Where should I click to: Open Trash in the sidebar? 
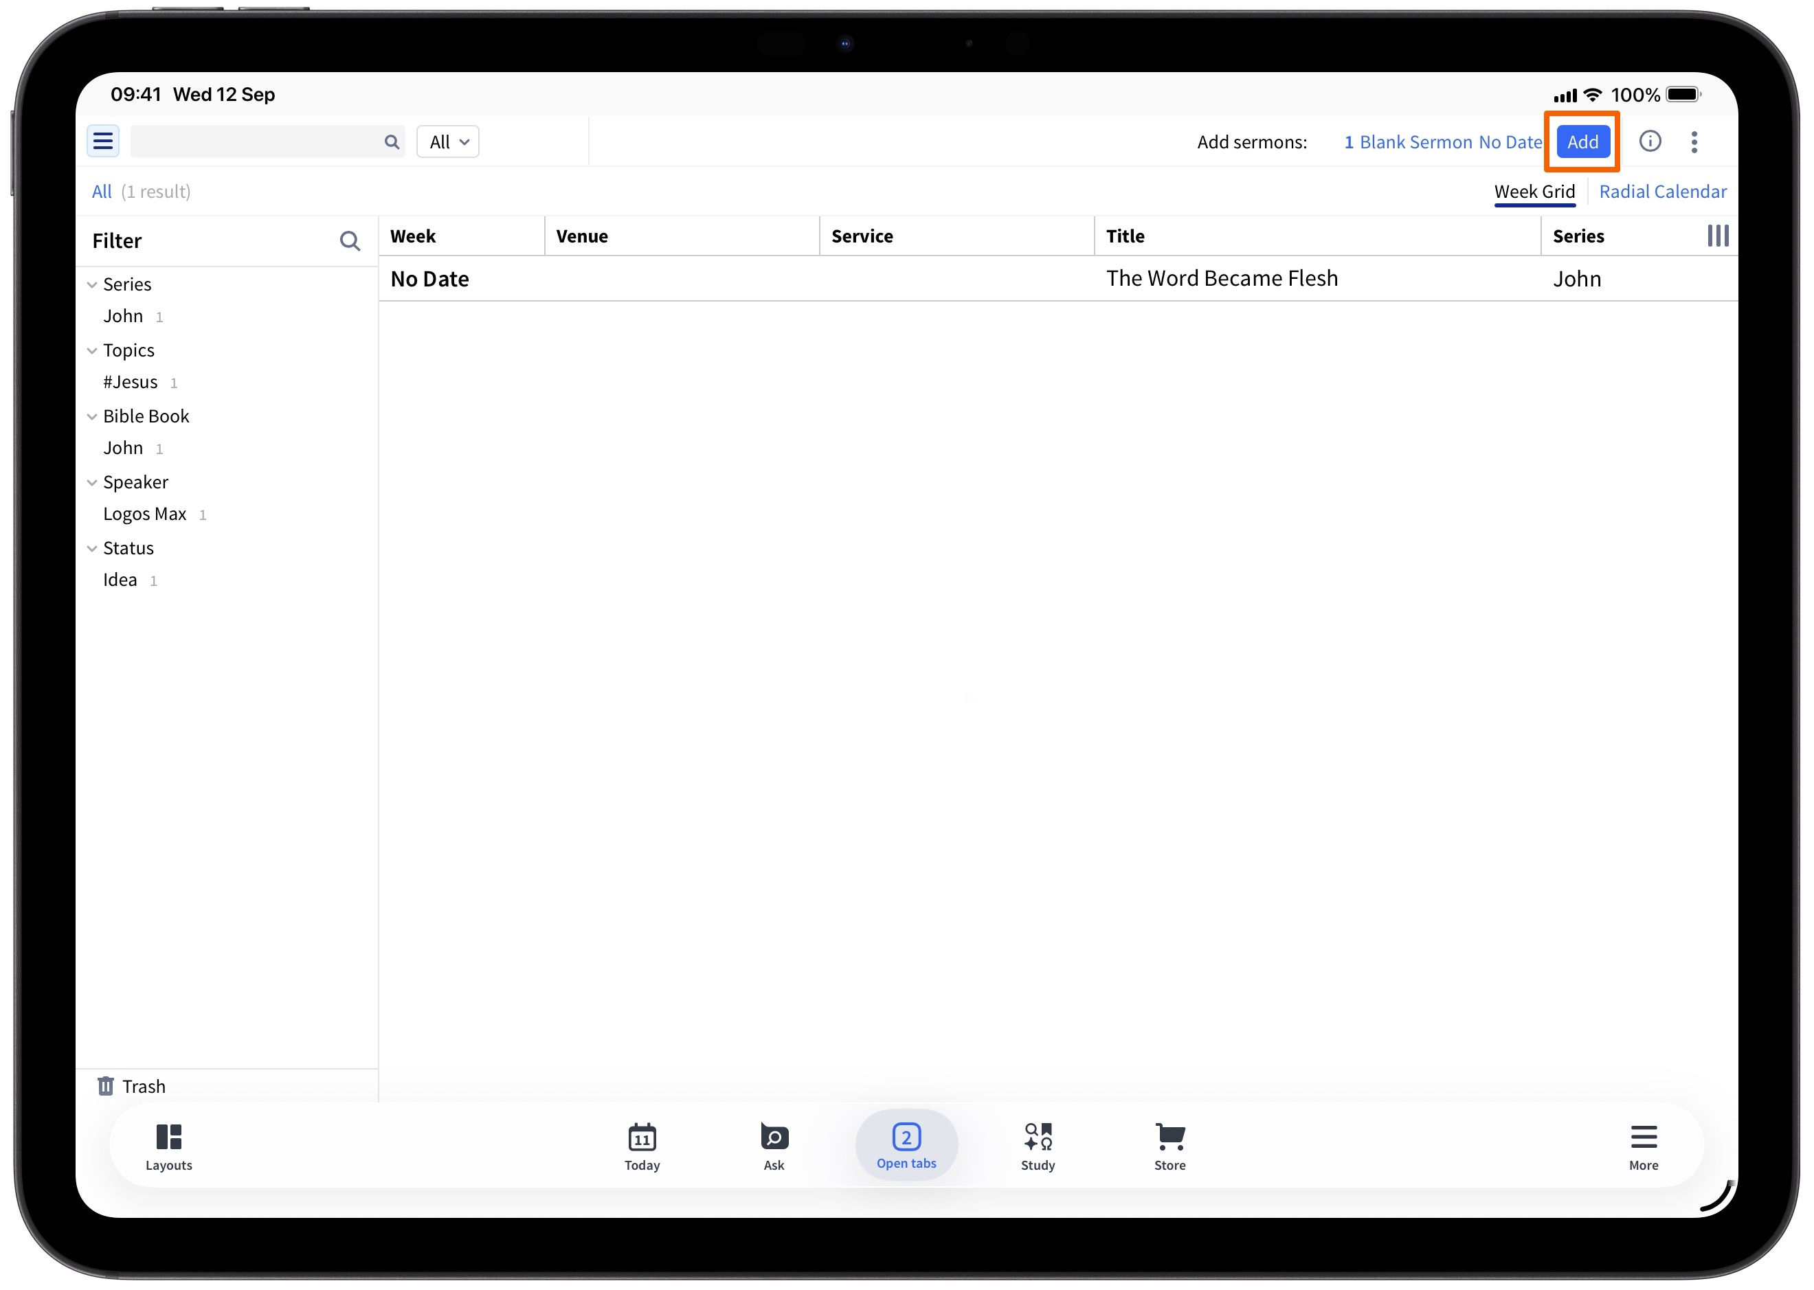click(132, 1086)
